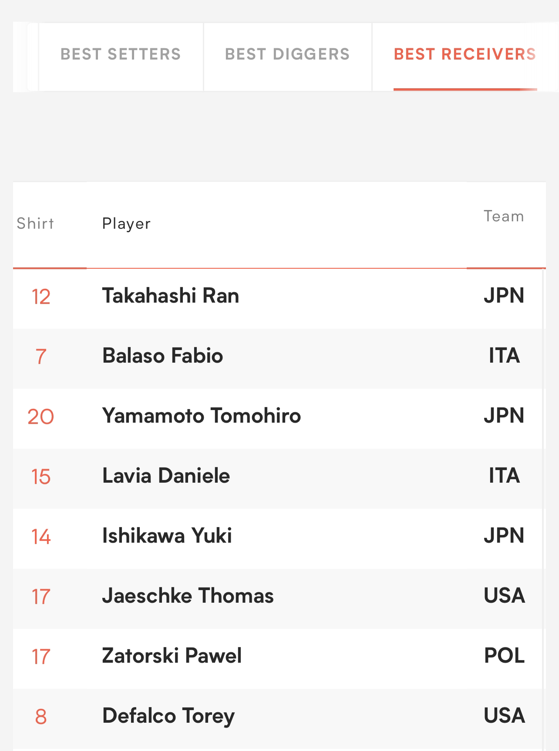Viewport: 559px width, 751px height.
Task: Click the Player column header
Action: coord(126,224)
